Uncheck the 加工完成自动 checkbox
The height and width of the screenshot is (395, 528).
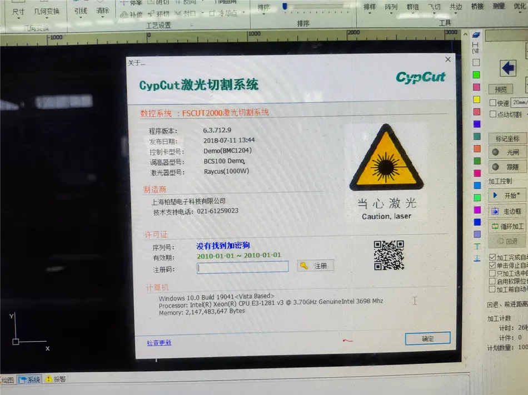tap(492, 257)
